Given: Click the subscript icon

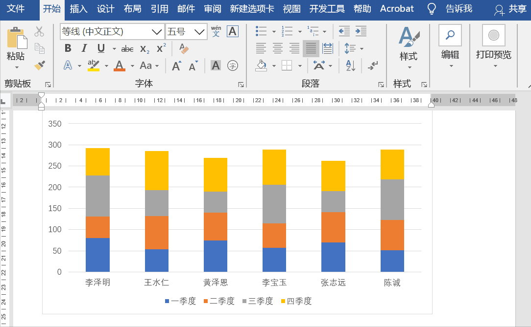Looking at the screenshot, I should tap(145, 47).
